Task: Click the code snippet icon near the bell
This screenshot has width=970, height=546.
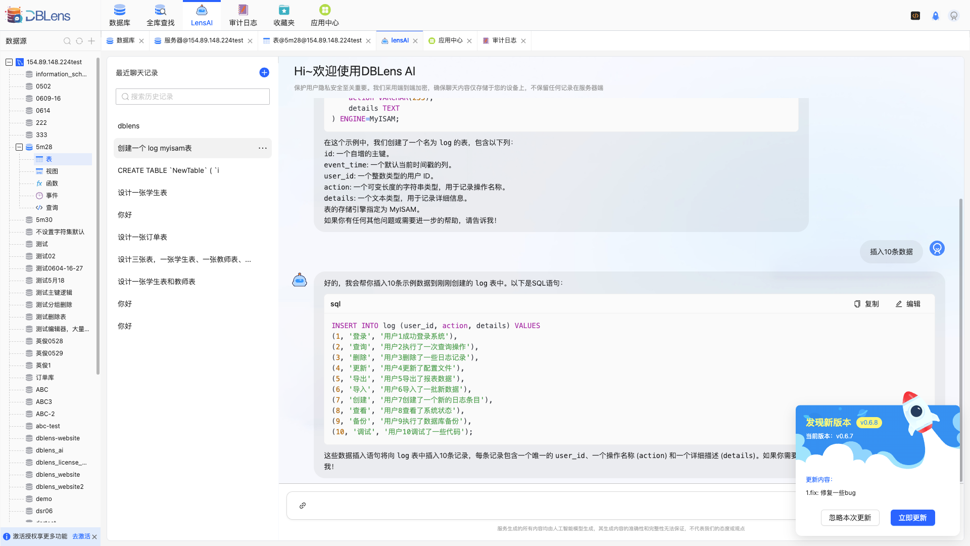Action: pyautogui.click(x=915, y=16)
